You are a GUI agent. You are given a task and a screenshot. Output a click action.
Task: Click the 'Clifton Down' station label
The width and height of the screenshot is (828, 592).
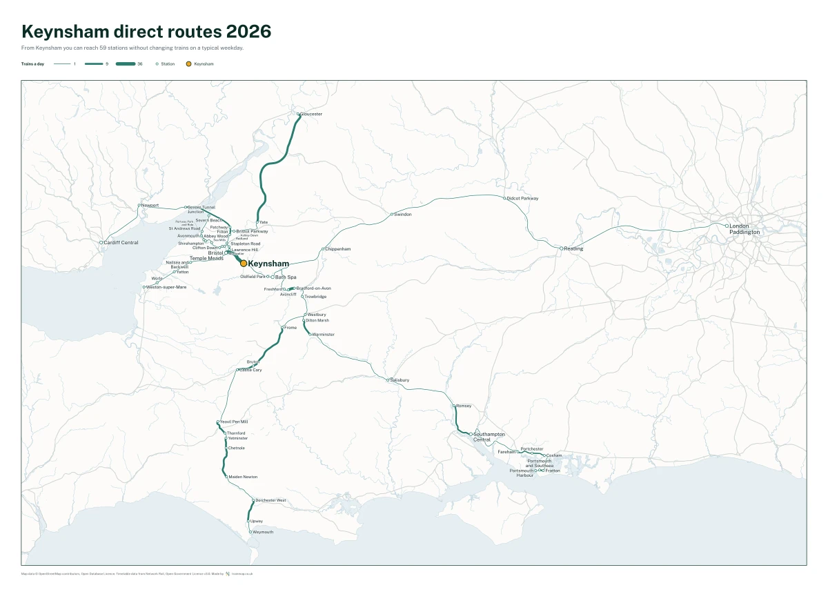pos(205,248)
